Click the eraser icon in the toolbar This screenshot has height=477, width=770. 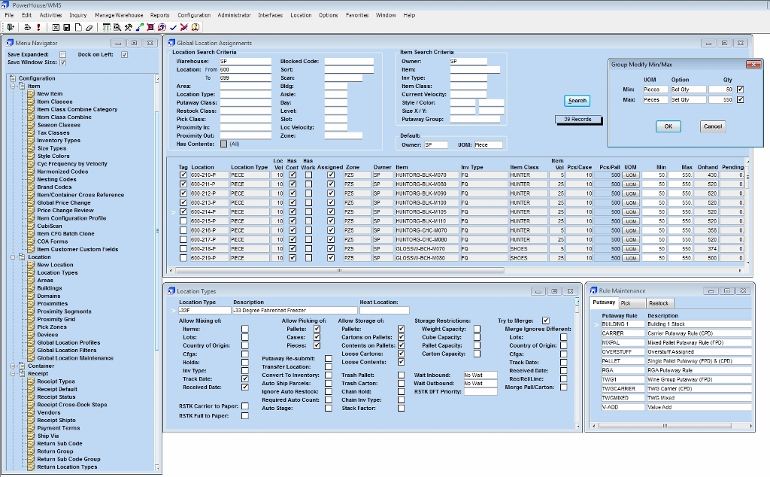[89, 27]
